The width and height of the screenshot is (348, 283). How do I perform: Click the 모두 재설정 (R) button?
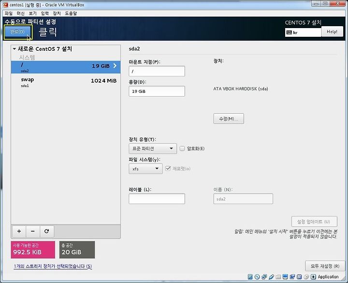pos(325,266)
